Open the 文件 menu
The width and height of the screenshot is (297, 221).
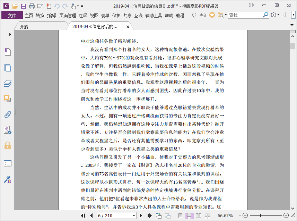click(x=12, y=15)
